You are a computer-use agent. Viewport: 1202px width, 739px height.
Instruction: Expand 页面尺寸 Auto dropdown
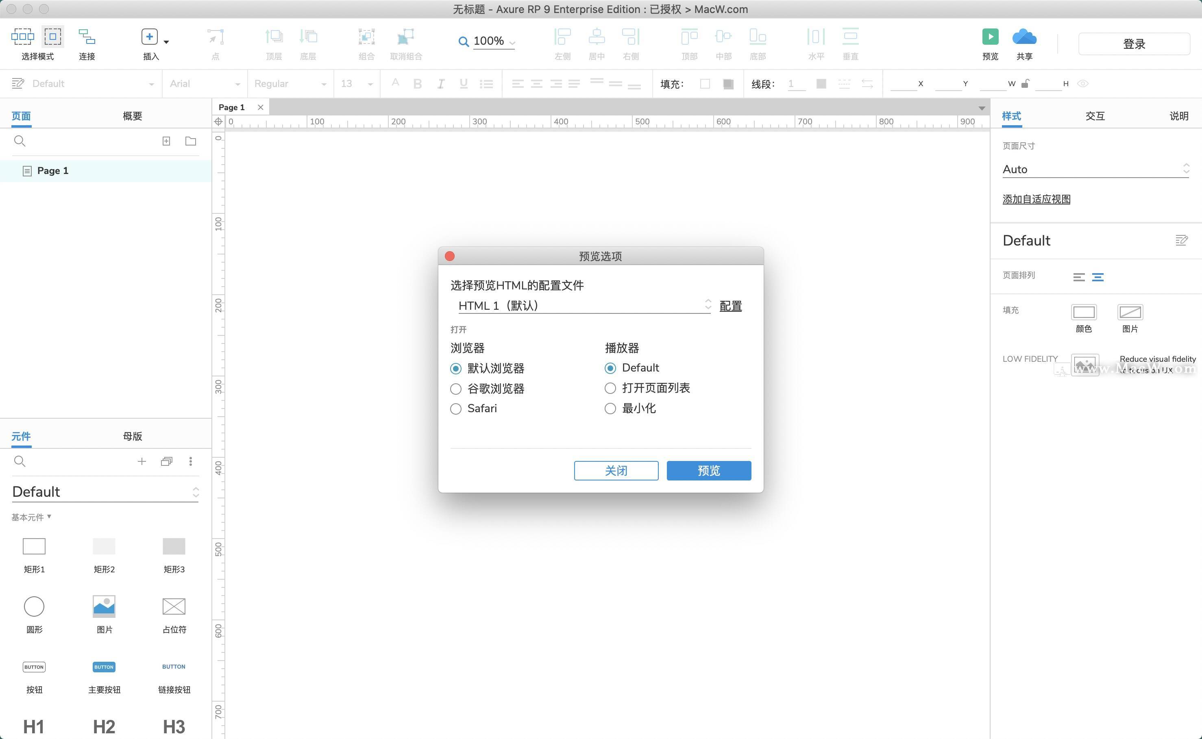coord(1187,169)
